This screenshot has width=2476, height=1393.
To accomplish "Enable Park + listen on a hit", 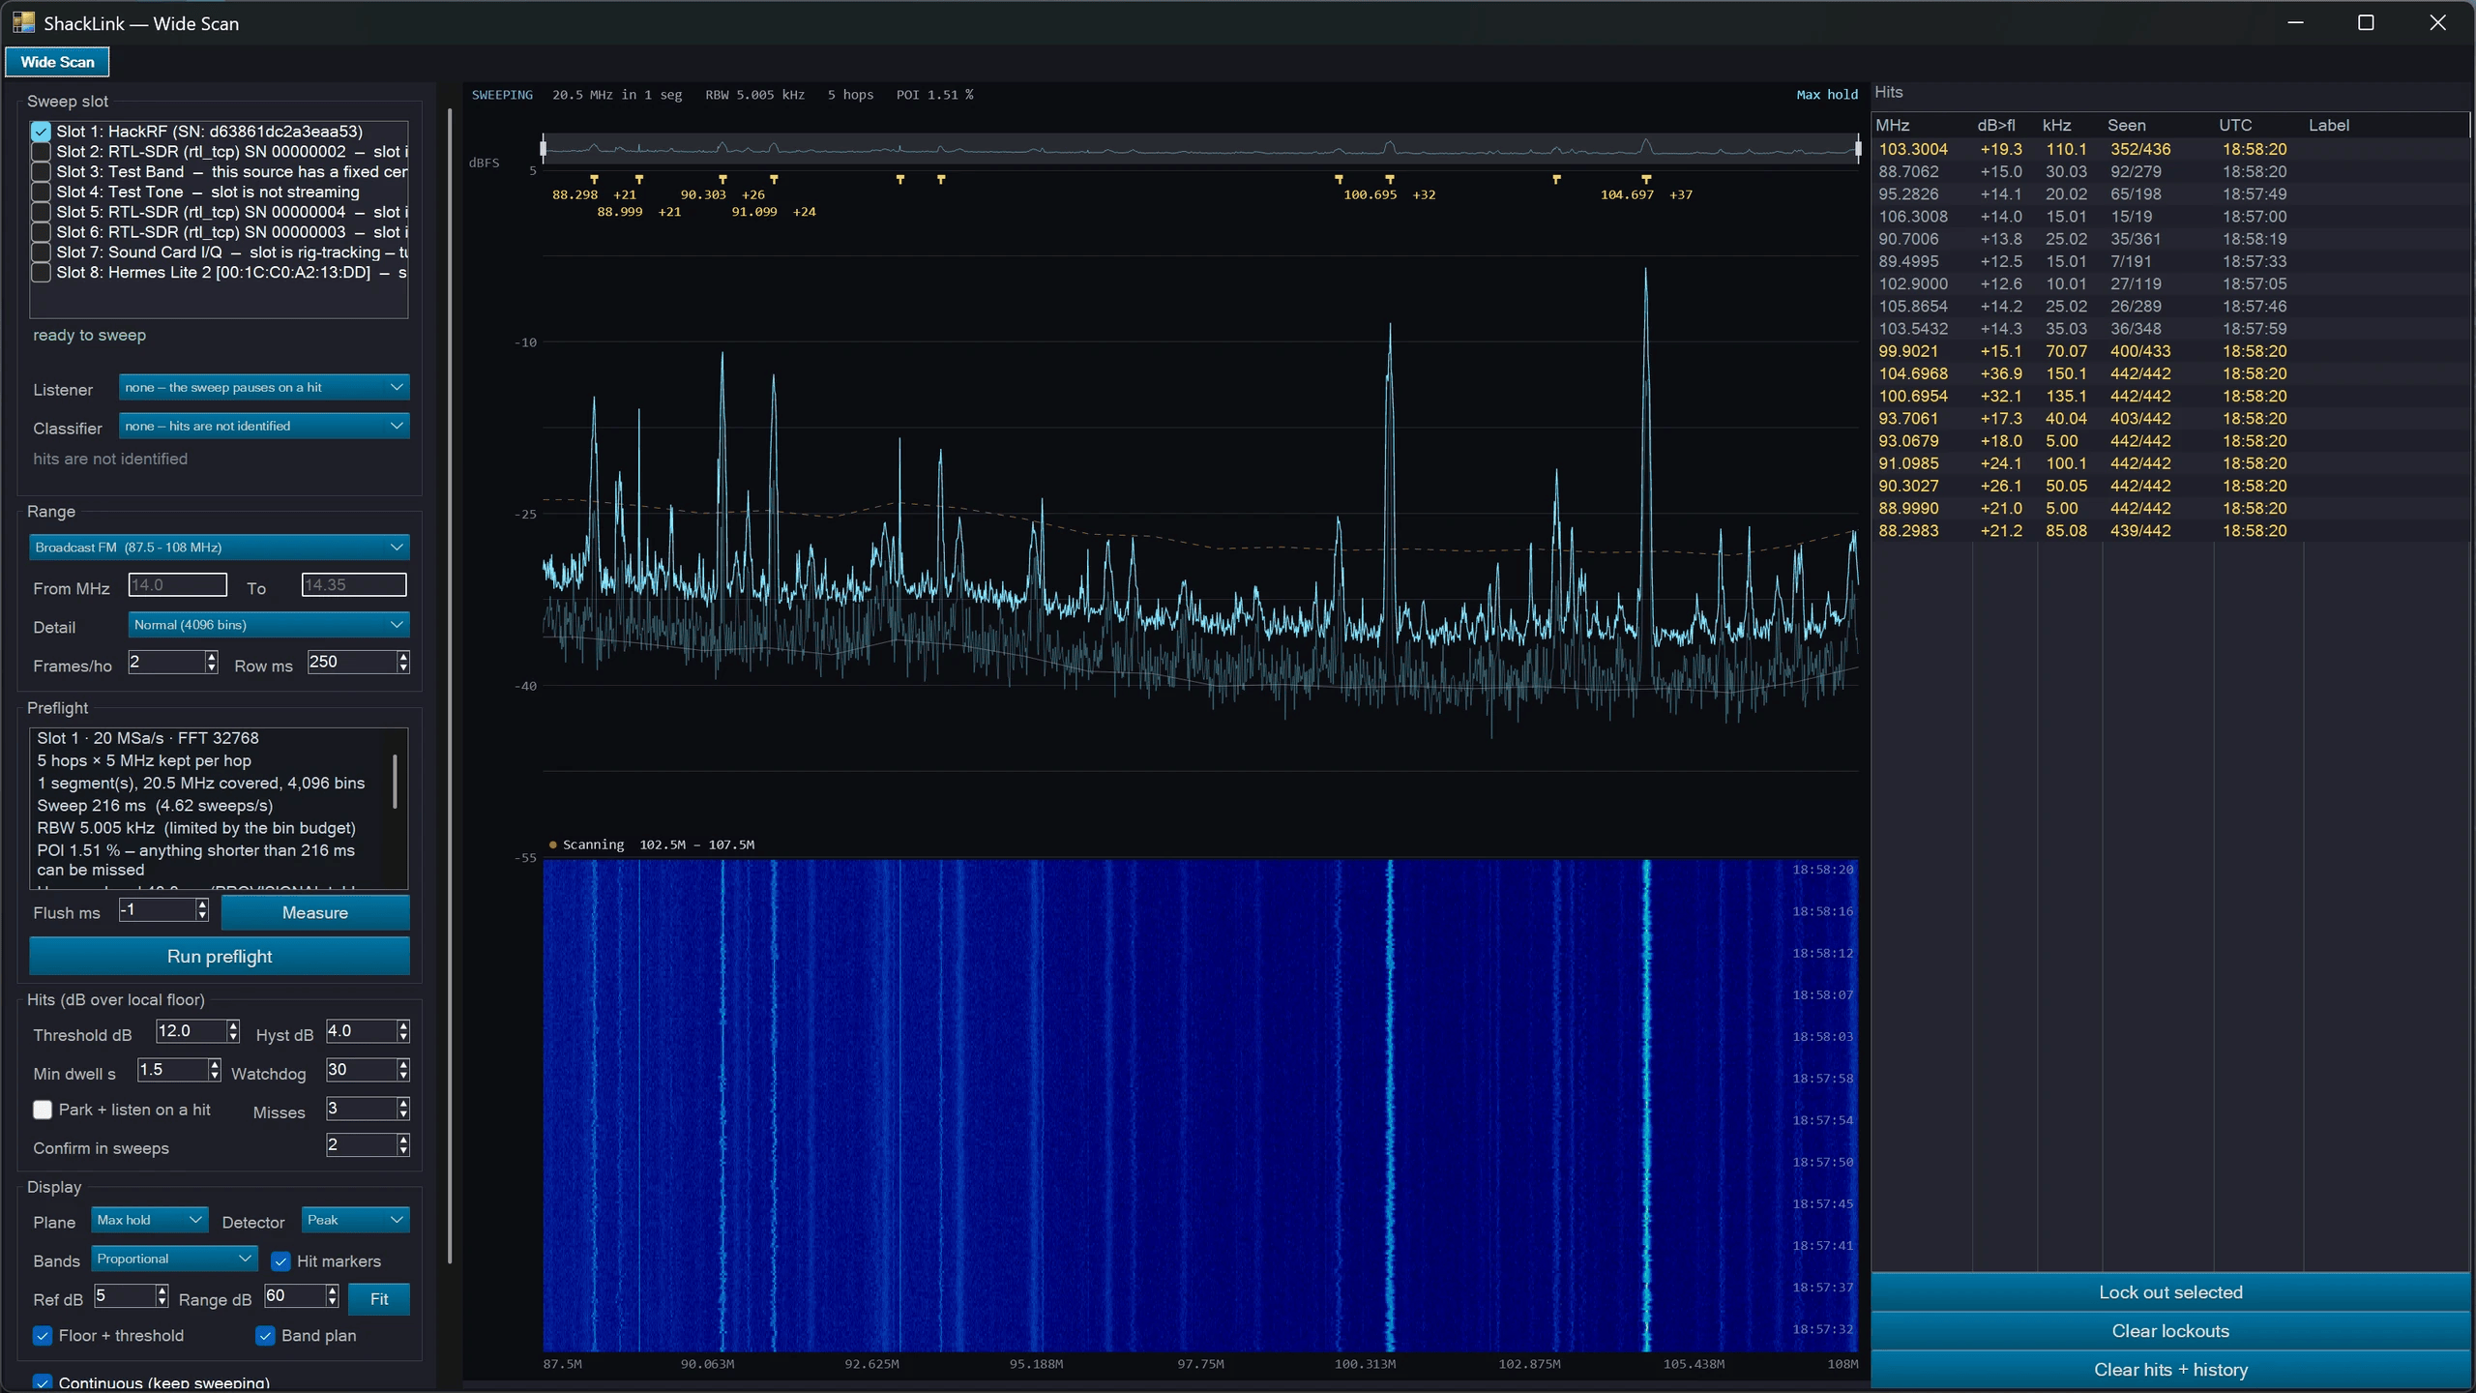I will tap(43, 1110).
